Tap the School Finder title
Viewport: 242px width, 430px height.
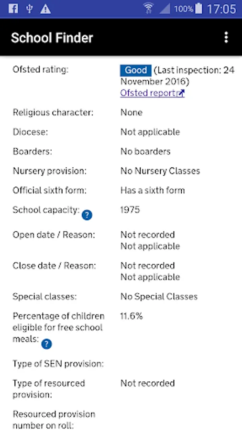pyautogui.click(x=52, y=38)
